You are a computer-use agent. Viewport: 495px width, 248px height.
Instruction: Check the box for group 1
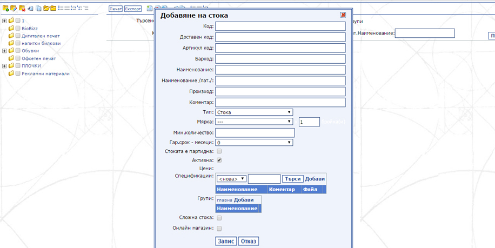18,21
